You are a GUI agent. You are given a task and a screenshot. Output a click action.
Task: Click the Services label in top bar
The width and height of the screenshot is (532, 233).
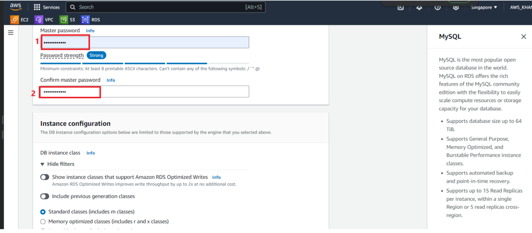pos(51,7)
